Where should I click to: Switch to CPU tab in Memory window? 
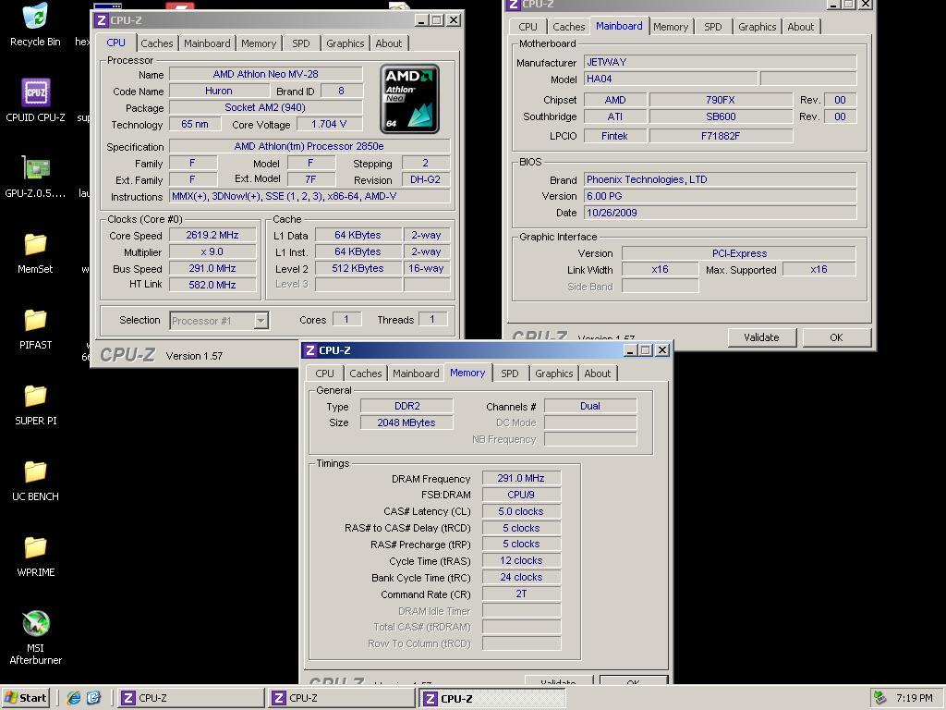[324, 373]
